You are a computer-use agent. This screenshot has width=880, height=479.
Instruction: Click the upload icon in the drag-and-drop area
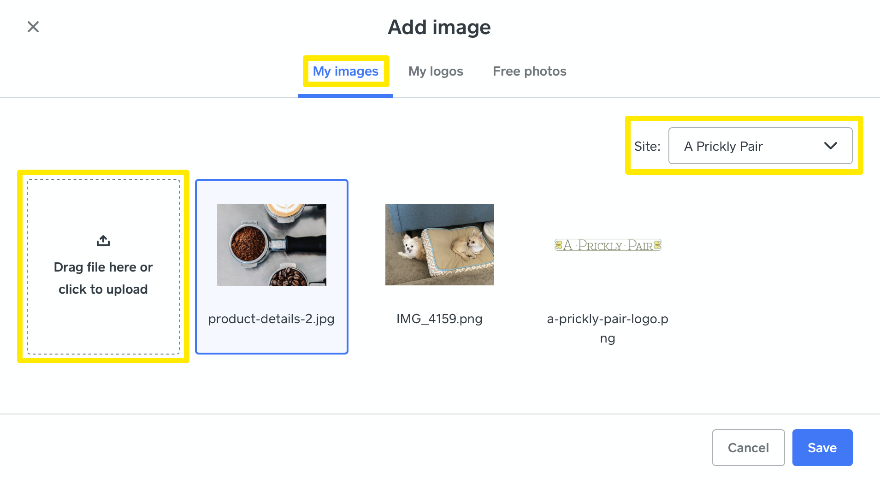[x=102, y=240]
